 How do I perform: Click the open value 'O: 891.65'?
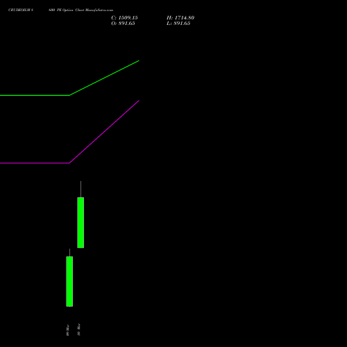click(x=123, y=24)
